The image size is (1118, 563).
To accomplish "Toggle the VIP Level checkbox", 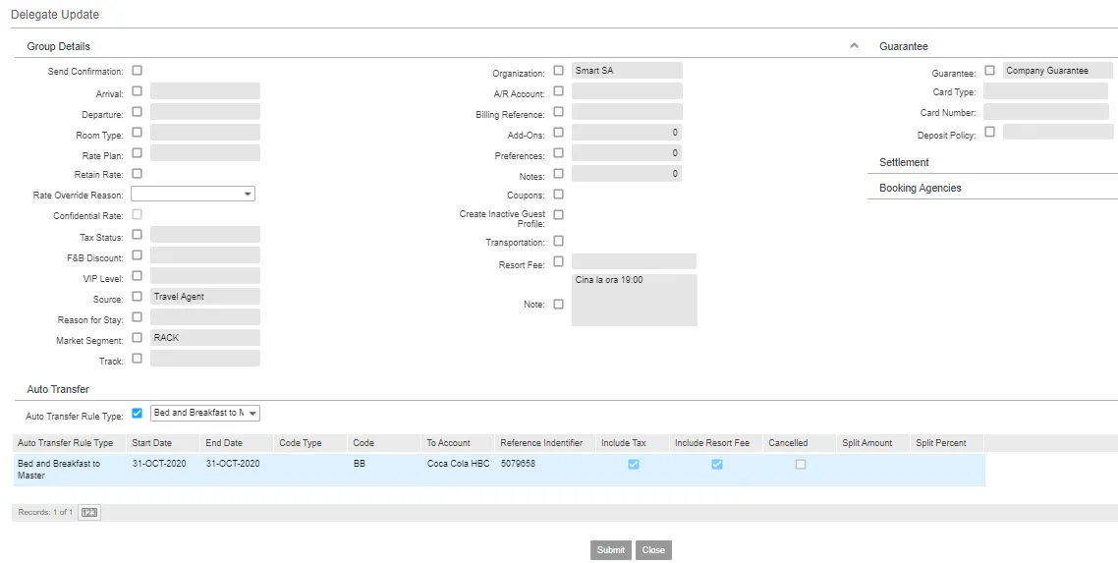I will (x=137, y=276).
